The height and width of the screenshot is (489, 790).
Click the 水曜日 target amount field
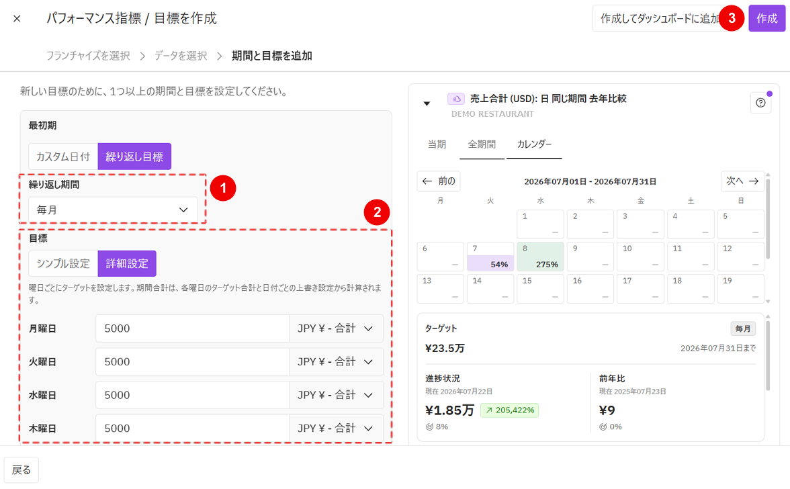click(192, 395)
